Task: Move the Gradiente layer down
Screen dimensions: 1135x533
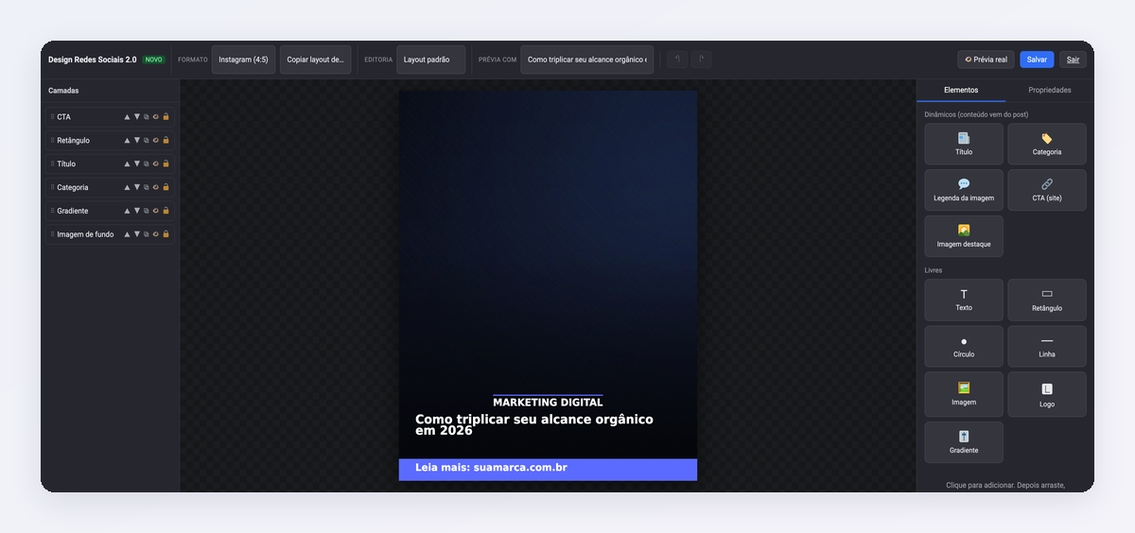Action: pos(136,211)
